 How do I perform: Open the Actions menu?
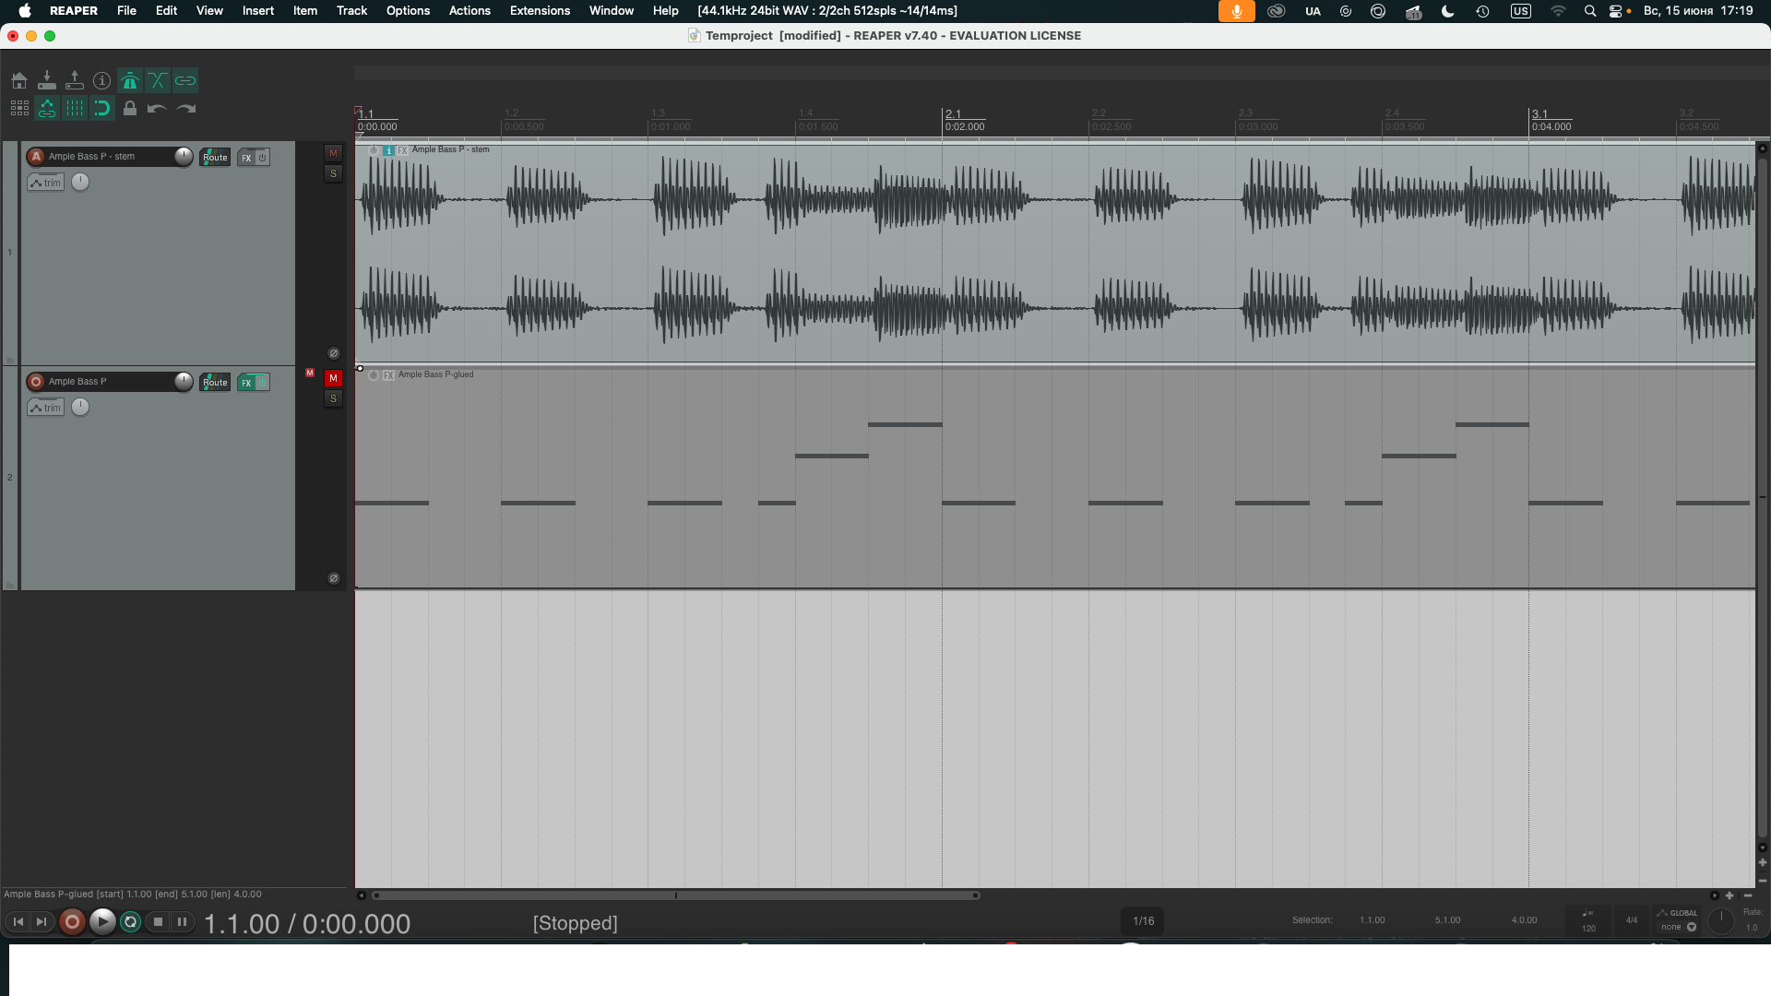[469, 10]
